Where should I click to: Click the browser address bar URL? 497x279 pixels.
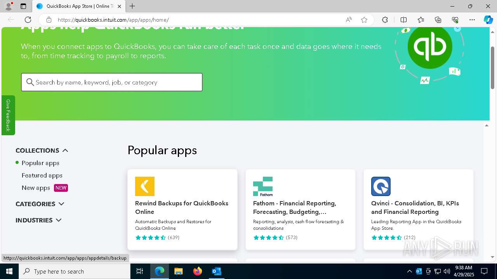click(113, 20)
